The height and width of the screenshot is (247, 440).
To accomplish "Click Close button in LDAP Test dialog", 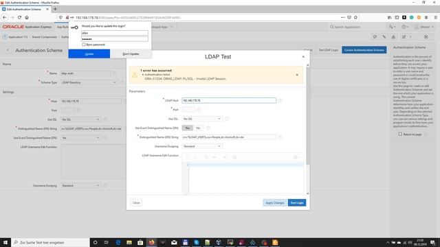I will (x=136, y=203).
